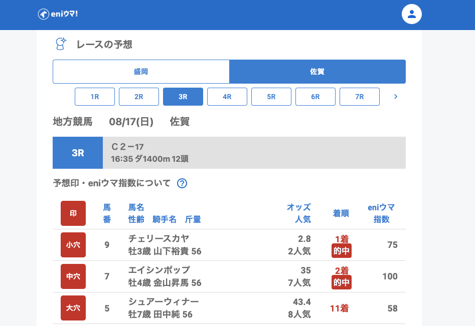Image resolution: width=475 pixels, height=326 pixels.
Task: Jump to race 7R
Action: pyautogui.click(x=360, y=97)
